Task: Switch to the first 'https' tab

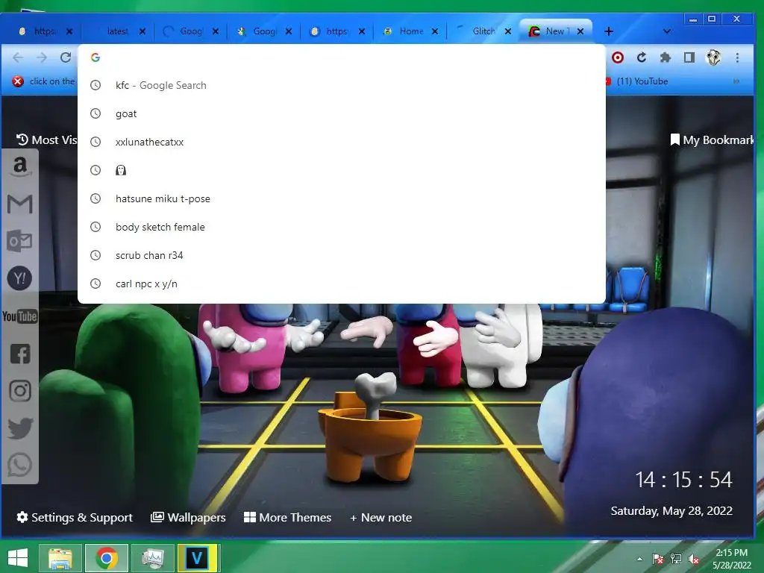Action: point(44,31)
